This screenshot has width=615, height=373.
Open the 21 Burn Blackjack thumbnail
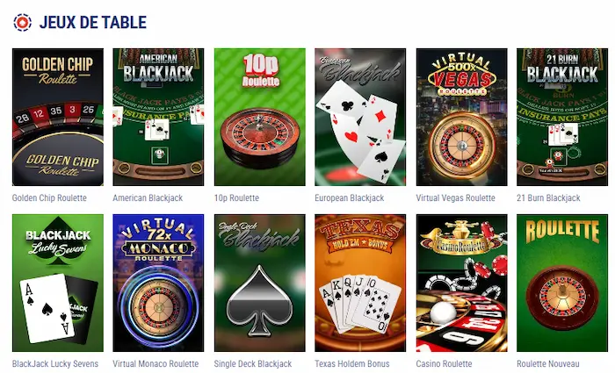click(562, 117)
